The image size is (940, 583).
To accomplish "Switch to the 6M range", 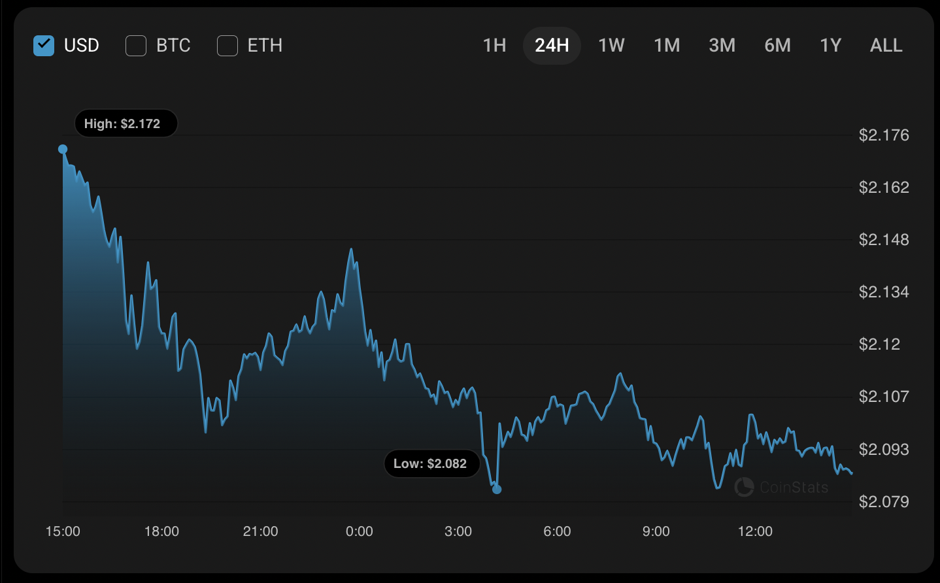I will [777, 46].
